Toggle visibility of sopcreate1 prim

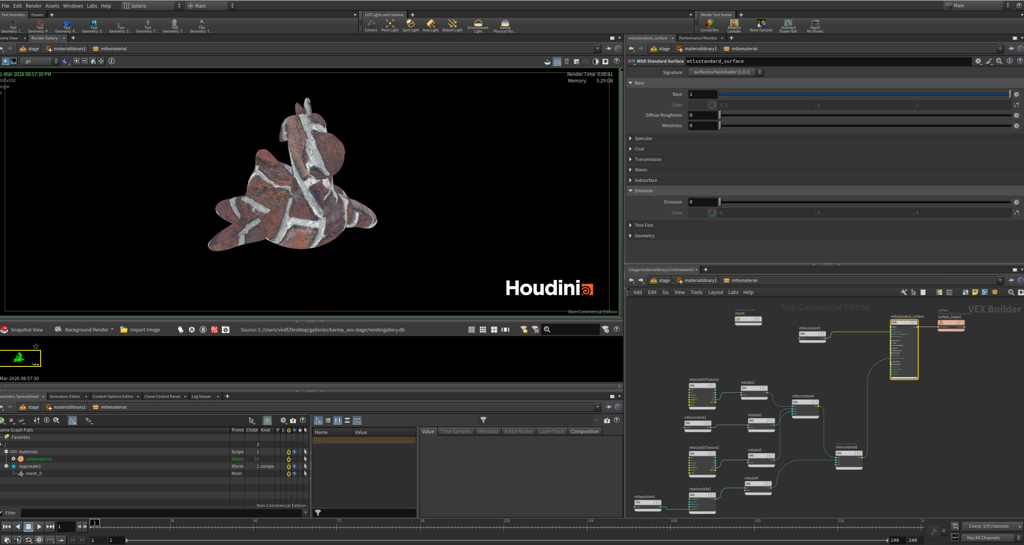pos(294,466)
